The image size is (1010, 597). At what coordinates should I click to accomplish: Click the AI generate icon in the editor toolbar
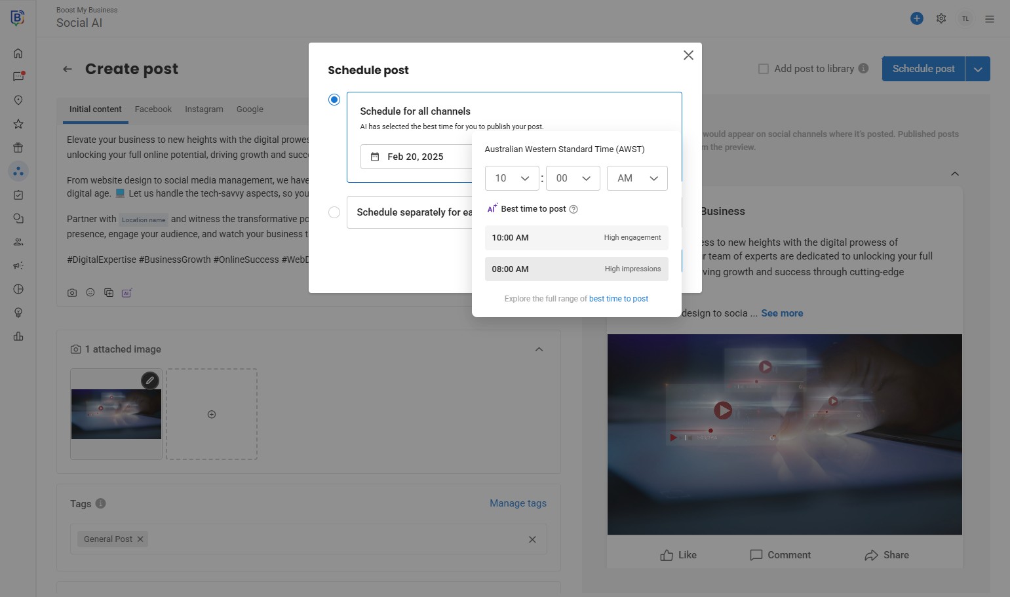click(126, 293)
